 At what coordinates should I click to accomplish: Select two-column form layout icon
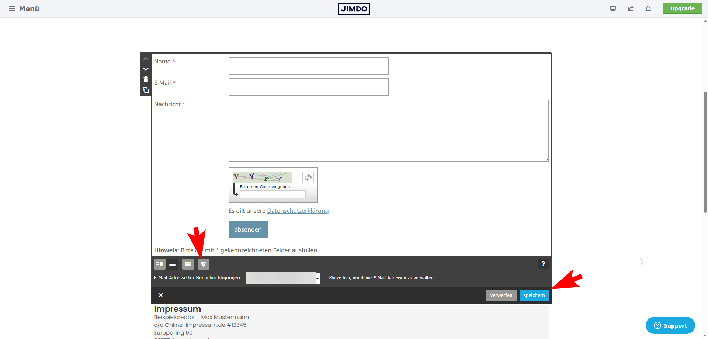[160, 264]
